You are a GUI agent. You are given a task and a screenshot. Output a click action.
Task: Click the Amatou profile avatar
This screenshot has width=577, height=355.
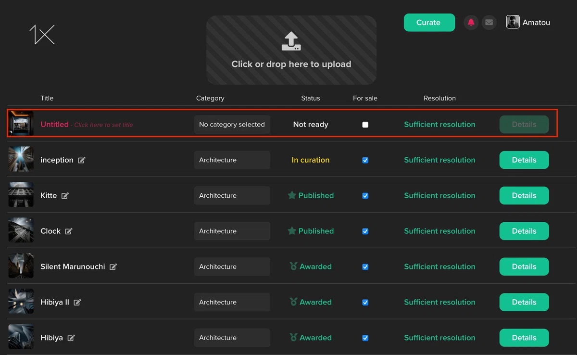click(513, 22)
